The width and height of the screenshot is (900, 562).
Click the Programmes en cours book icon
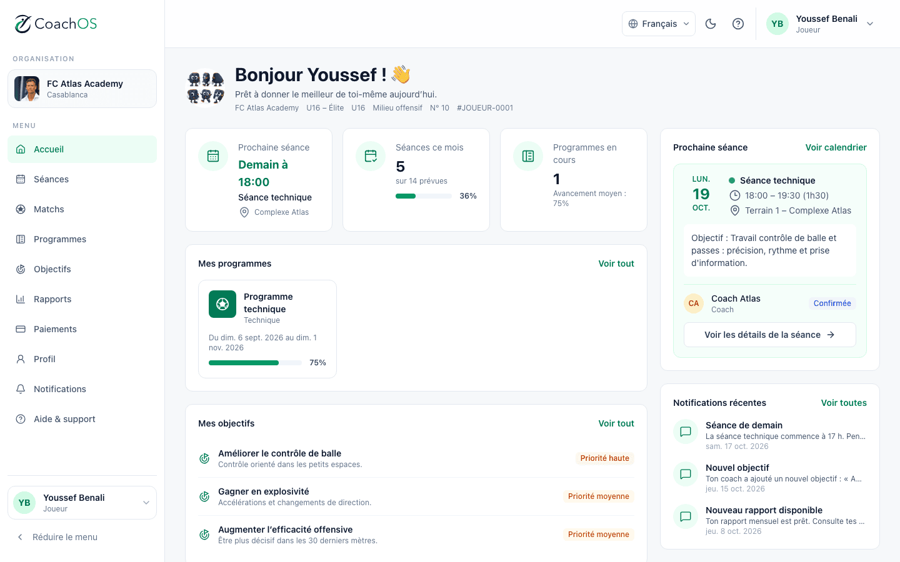coord(528,156)
